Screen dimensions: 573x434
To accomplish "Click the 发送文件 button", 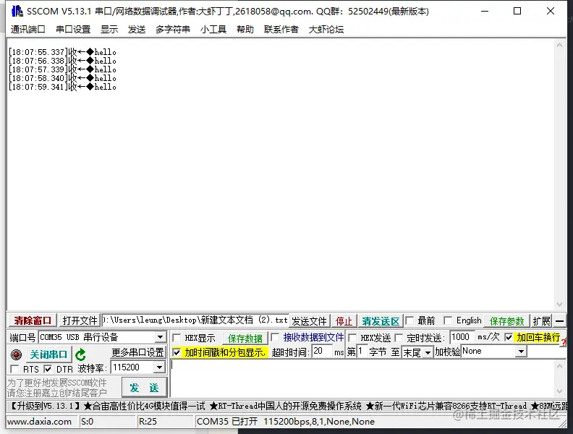I will click(x=309, y=321).
